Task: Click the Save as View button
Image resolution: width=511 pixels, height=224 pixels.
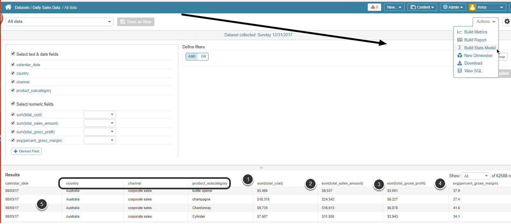Action: click(136, 22)
